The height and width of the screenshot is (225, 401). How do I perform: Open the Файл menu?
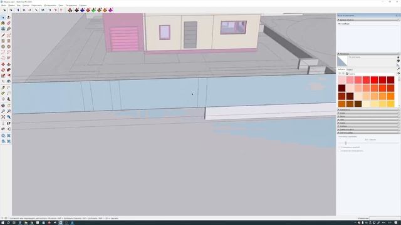point(4,5)
